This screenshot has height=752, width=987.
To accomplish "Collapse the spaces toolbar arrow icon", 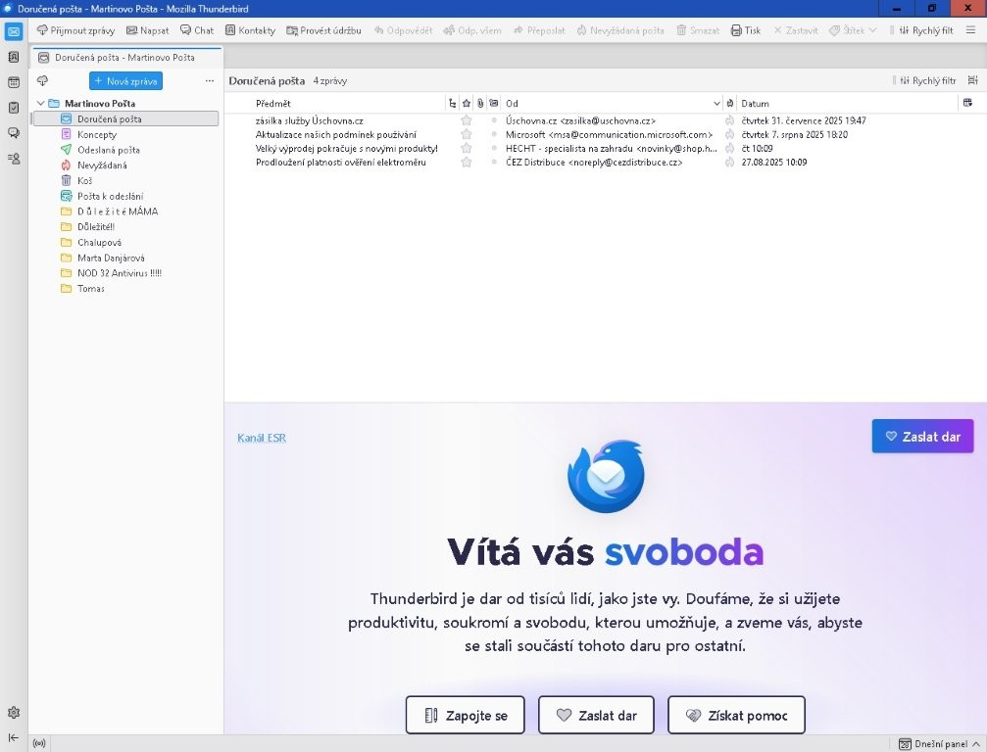I will click(x=14, y=737).
